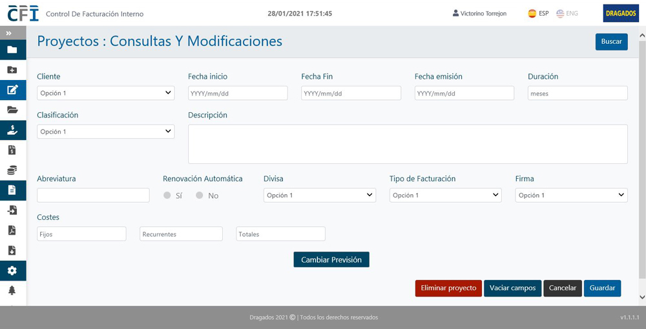Expand the Divisa dropdown
Screen dimensions: 646x329
pyautogui.click(x=319, y=195)
